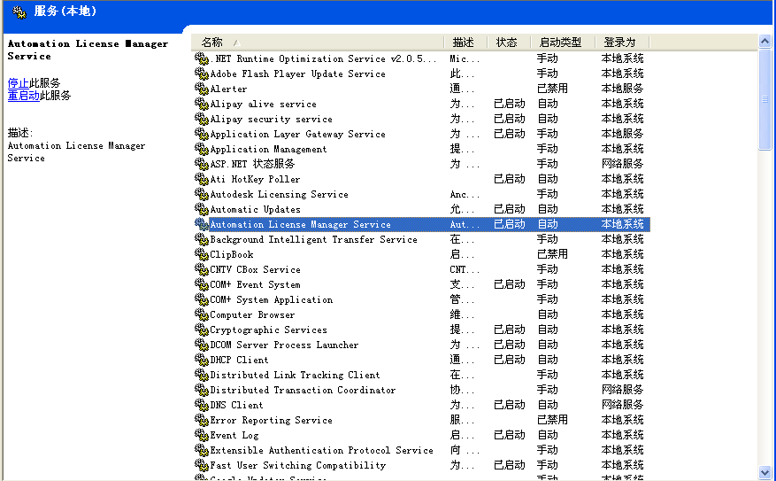Select the DHCP Client service icon
This screenshot has width=776, height=481.
click(x=201, y=360)
